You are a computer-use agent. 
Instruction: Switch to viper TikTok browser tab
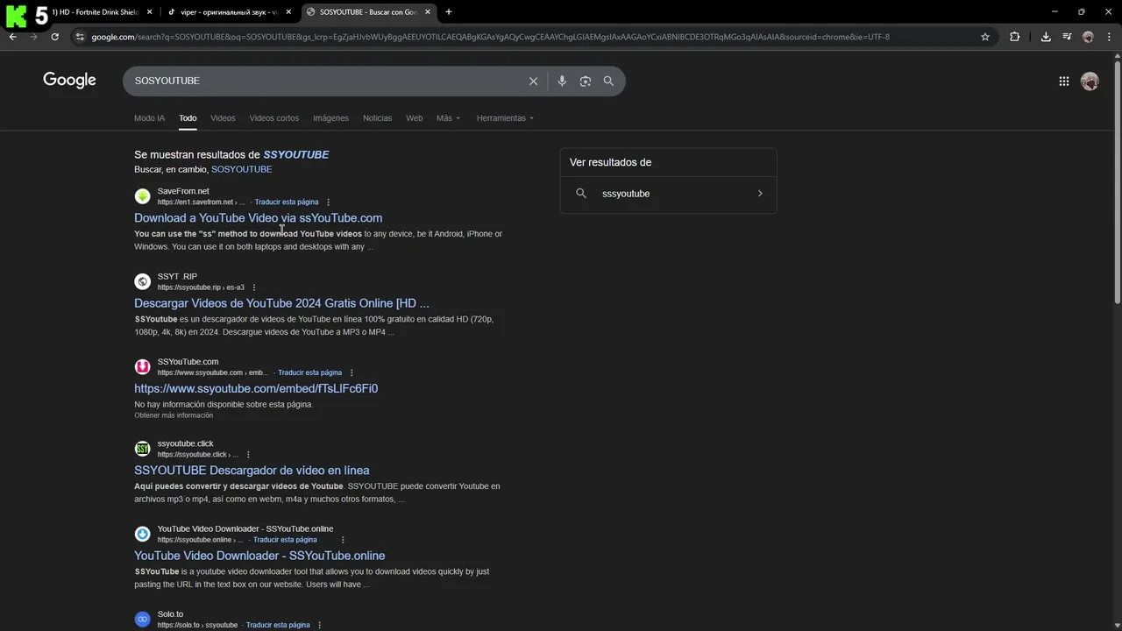point(228,12)
